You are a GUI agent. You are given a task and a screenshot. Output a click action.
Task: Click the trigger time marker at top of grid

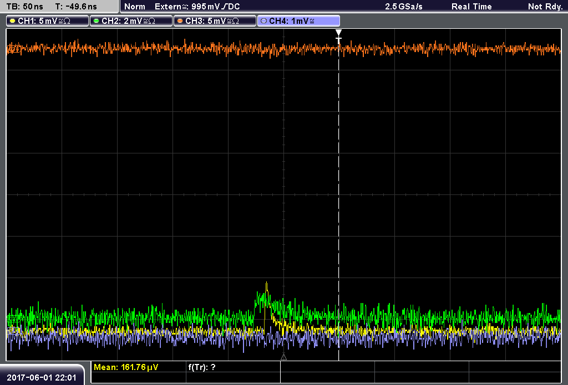click(338, 37)
